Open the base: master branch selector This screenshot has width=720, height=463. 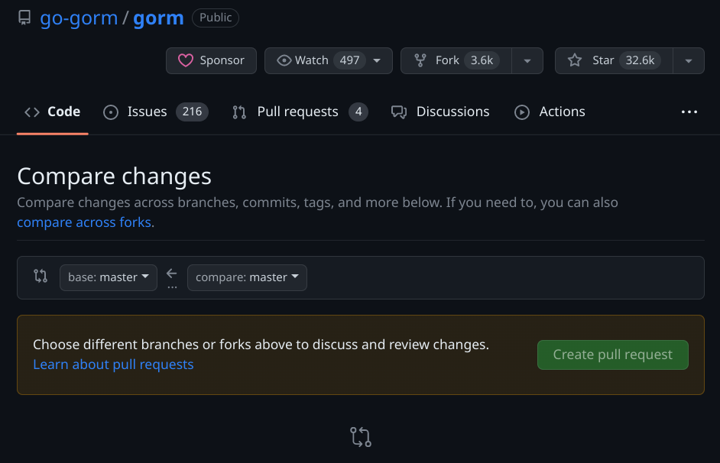(x=108, y=277)
